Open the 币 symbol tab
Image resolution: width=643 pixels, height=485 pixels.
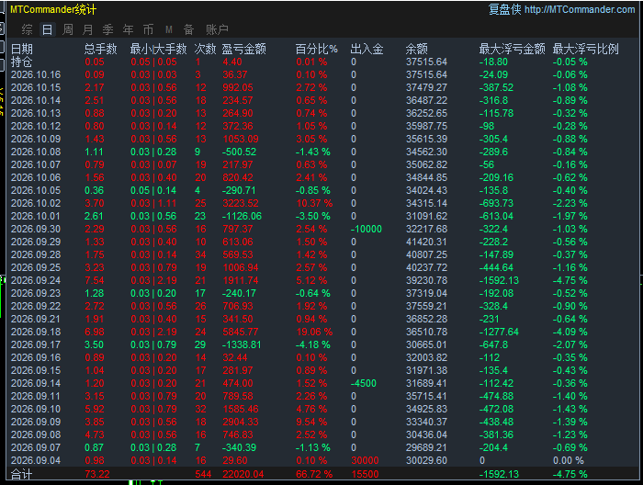coord(148,29)
